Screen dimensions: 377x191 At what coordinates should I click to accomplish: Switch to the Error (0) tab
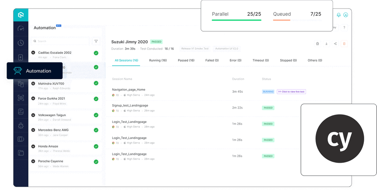[x=235, y=60]
